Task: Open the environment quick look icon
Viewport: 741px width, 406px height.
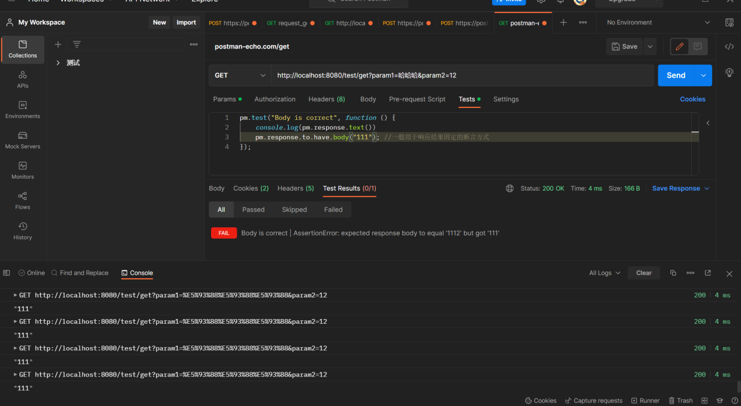Action: pyautogui.click(x=729, y=23)
